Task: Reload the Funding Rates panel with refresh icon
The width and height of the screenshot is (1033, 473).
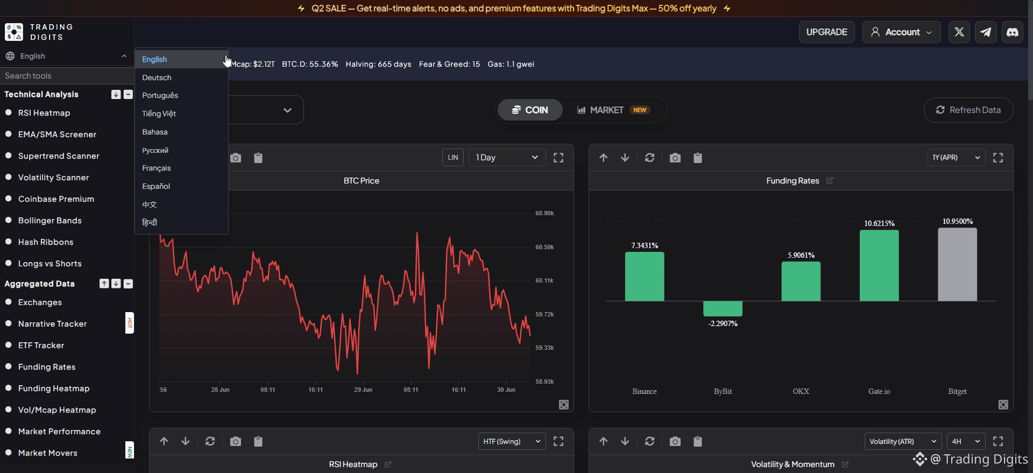Action: [650, 158]
